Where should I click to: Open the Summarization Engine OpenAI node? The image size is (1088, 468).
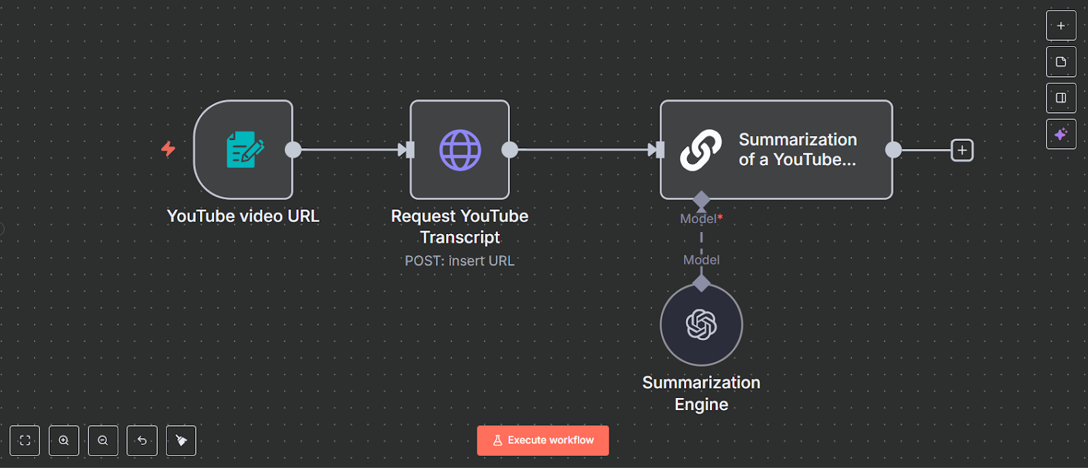[701, 324]
